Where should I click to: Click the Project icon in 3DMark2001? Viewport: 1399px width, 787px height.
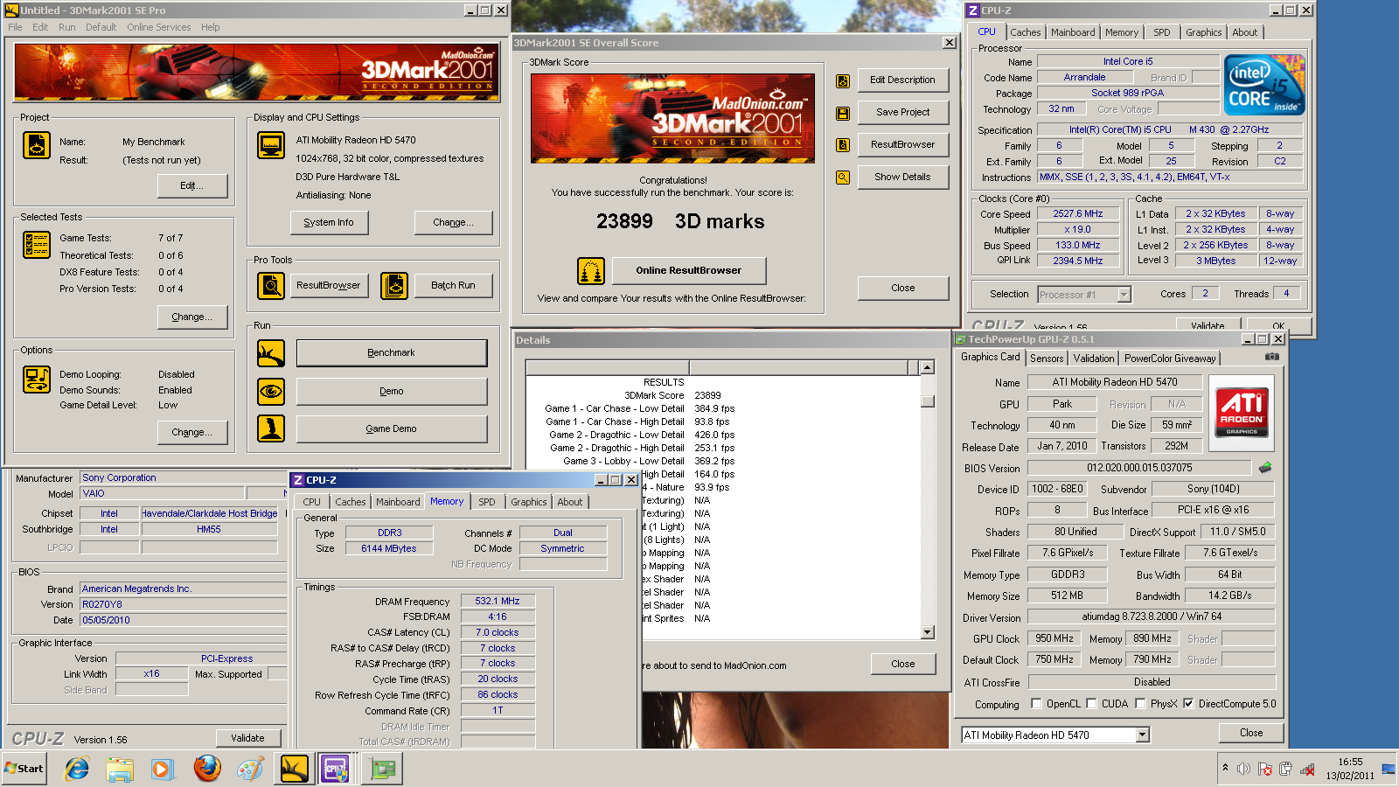coord(37,145)
